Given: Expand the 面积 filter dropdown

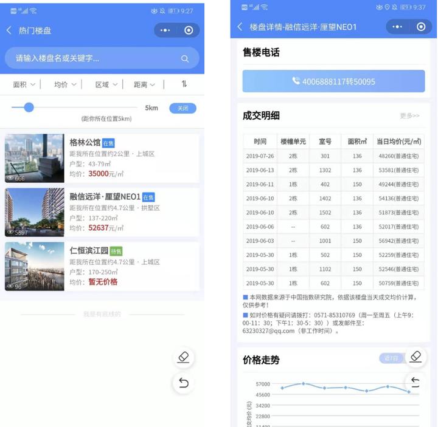Looking at the screenshot, I should (24, 84).
